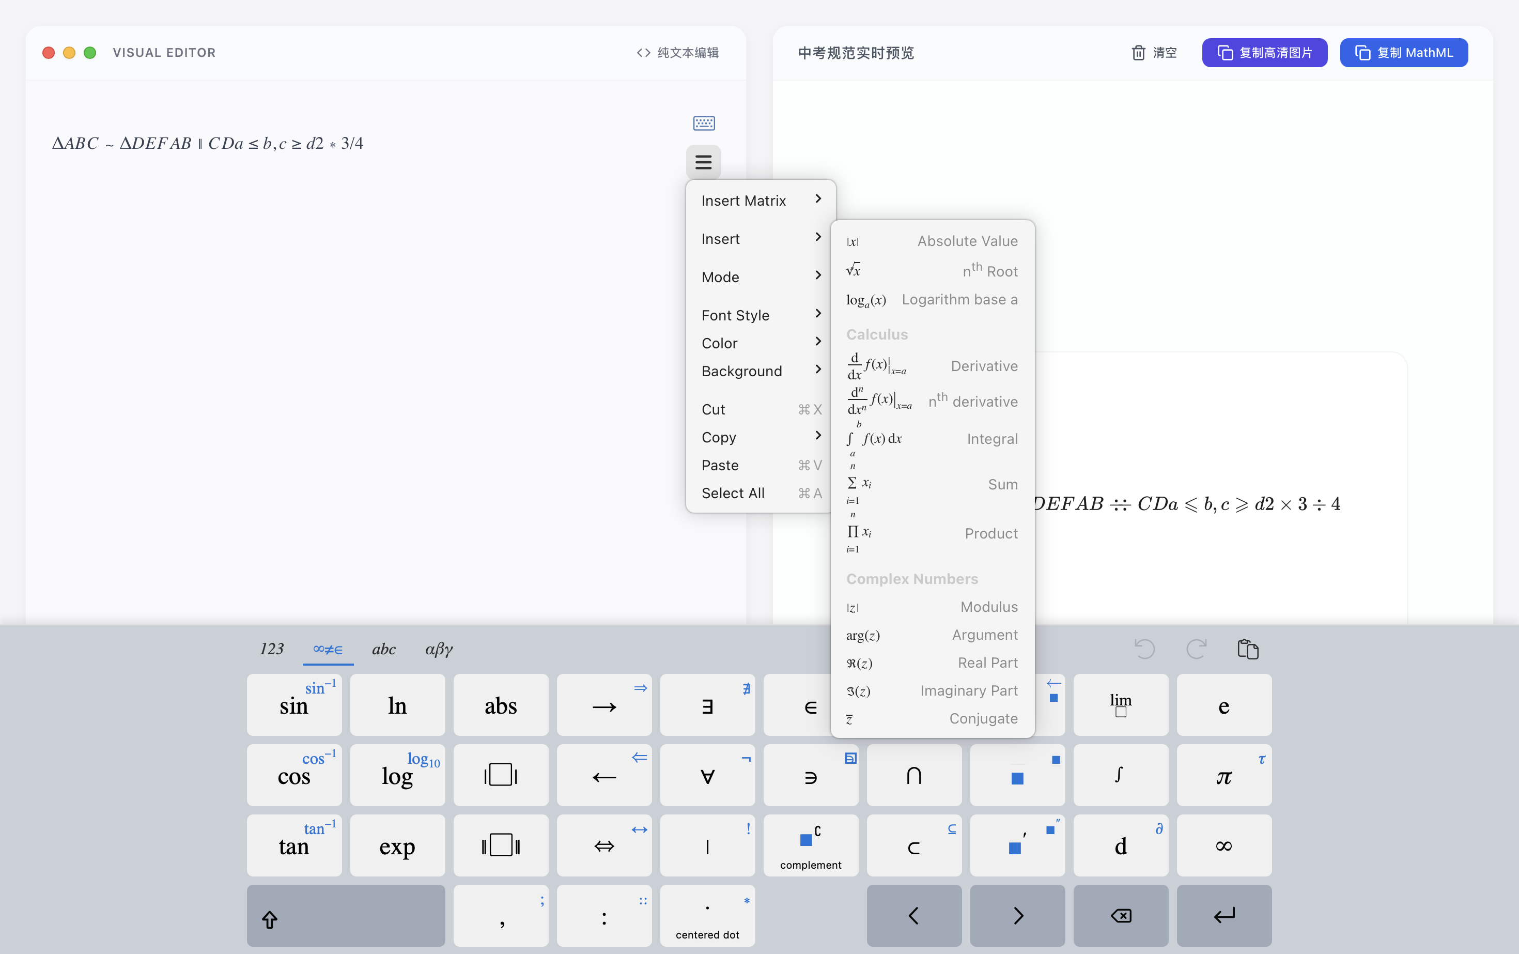
Task: Toggle the shift key on keyboard
Action: click(x=346, y=916)
